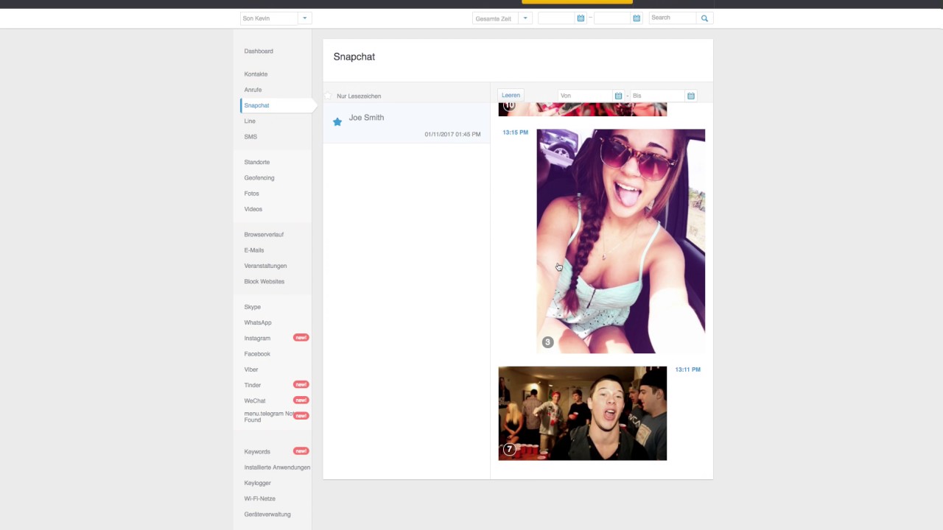The width and height of the screenshot is (943, 530).
Task: Toggle the bookmark star for Joe Smith
Action: pyautogui.click(x=337, y=122)
